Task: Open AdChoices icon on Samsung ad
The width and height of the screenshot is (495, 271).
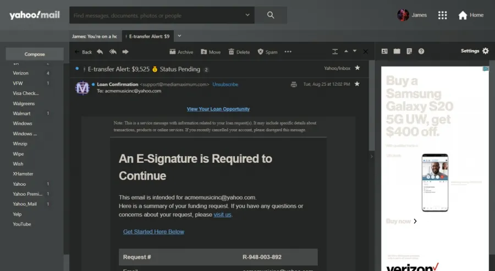Action: [486, 69]
